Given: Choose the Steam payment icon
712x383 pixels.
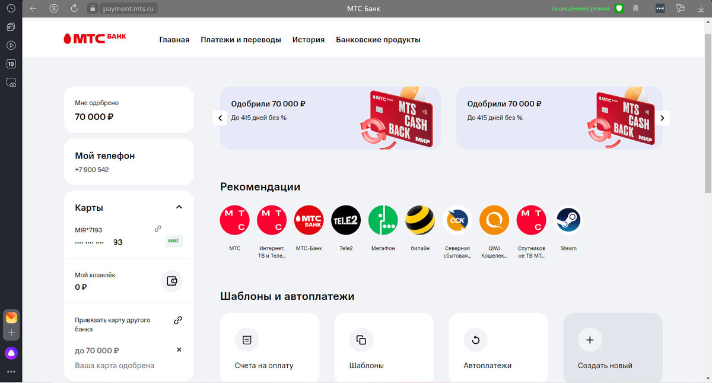Looking at the screenshot, I should coord(568,220).
